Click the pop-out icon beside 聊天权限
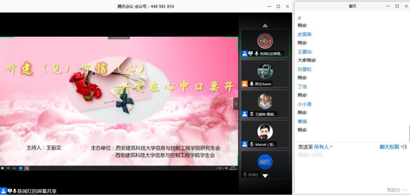The width and height of the screenshot is (410, 195). coord(405,147)
